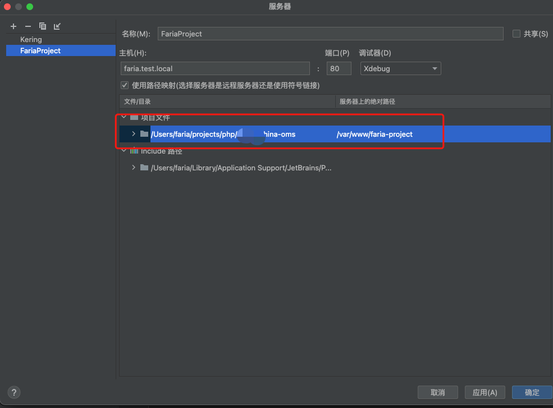The height and width of the screenshot is (408, 553).
Task: Add a new server with plus icon
Action: coord(13,26)
